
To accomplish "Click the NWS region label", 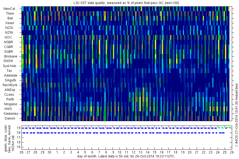I will [8, 109].
